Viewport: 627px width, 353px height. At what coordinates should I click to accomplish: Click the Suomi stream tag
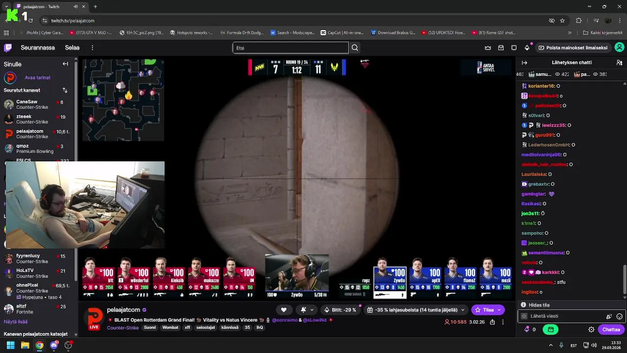150,328
